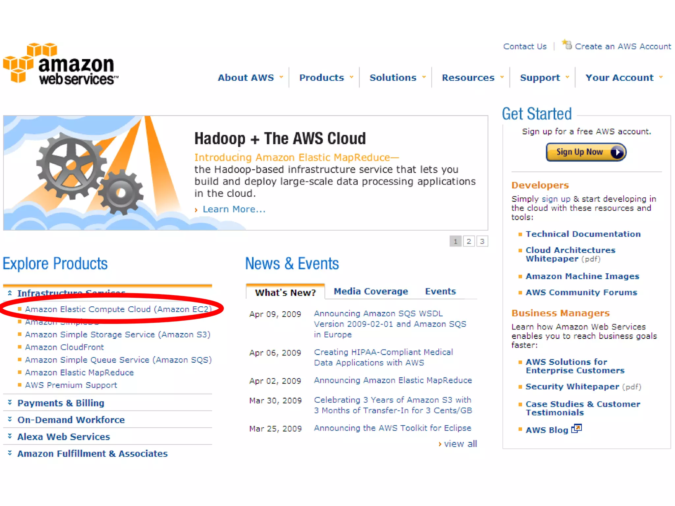Click the Sign Up Now button
Viewport: 675px width, 506px height.
coord(586,152)
